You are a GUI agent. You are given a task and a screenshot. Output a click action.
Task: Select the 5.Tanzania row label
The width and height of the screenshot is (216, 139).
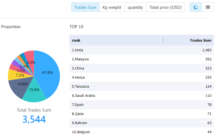pyautogui.click(x=81, y=87)
